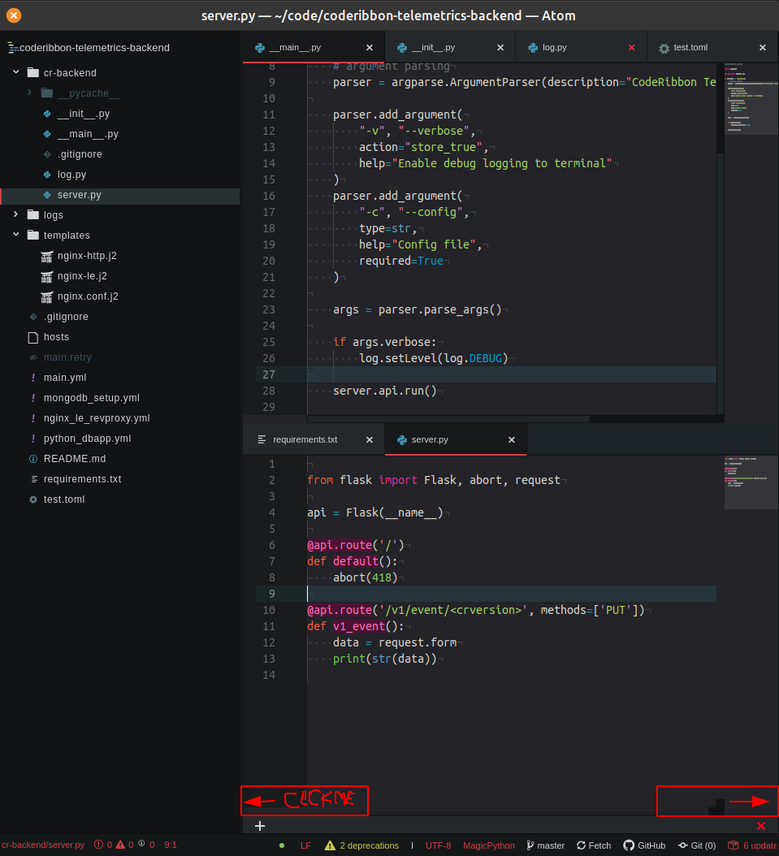Viewport: 779px width, 856px height.
Task: Open python_dbapp.yml file
Action: click(88, 439)
